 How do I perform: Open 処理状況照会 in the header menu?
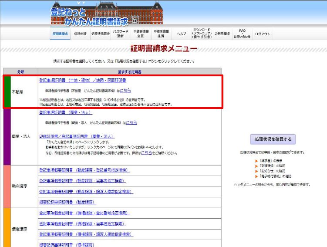click(x=100, y=34)
